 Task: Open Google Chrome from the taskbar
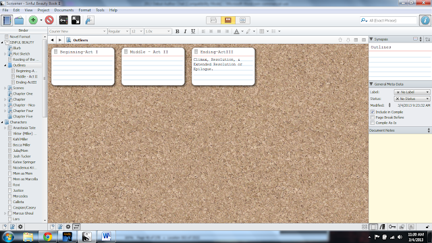[48, 237]
